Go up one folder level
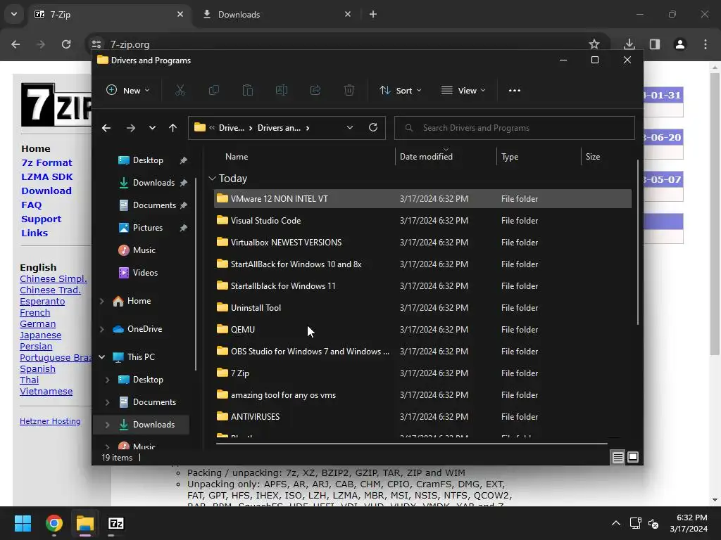 click(x=173, y=128)
